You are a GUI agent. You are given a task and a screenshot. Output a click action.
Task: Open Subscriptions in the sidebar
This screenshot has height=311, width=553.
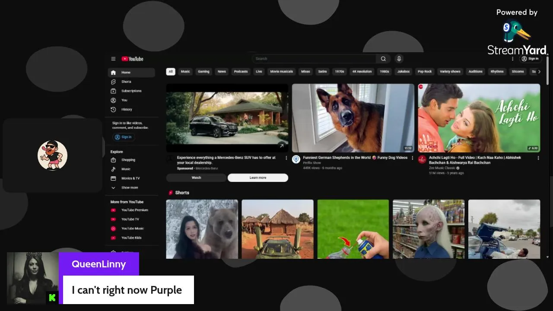pyautogui.click(x=131, y=91)
